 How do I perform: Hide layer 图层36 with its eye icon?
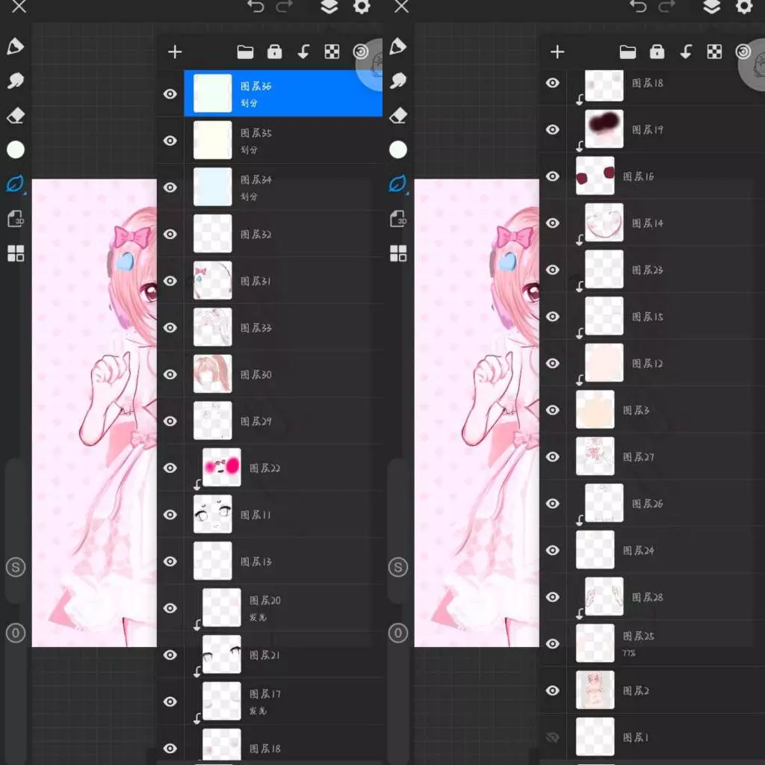pos(170,93)
